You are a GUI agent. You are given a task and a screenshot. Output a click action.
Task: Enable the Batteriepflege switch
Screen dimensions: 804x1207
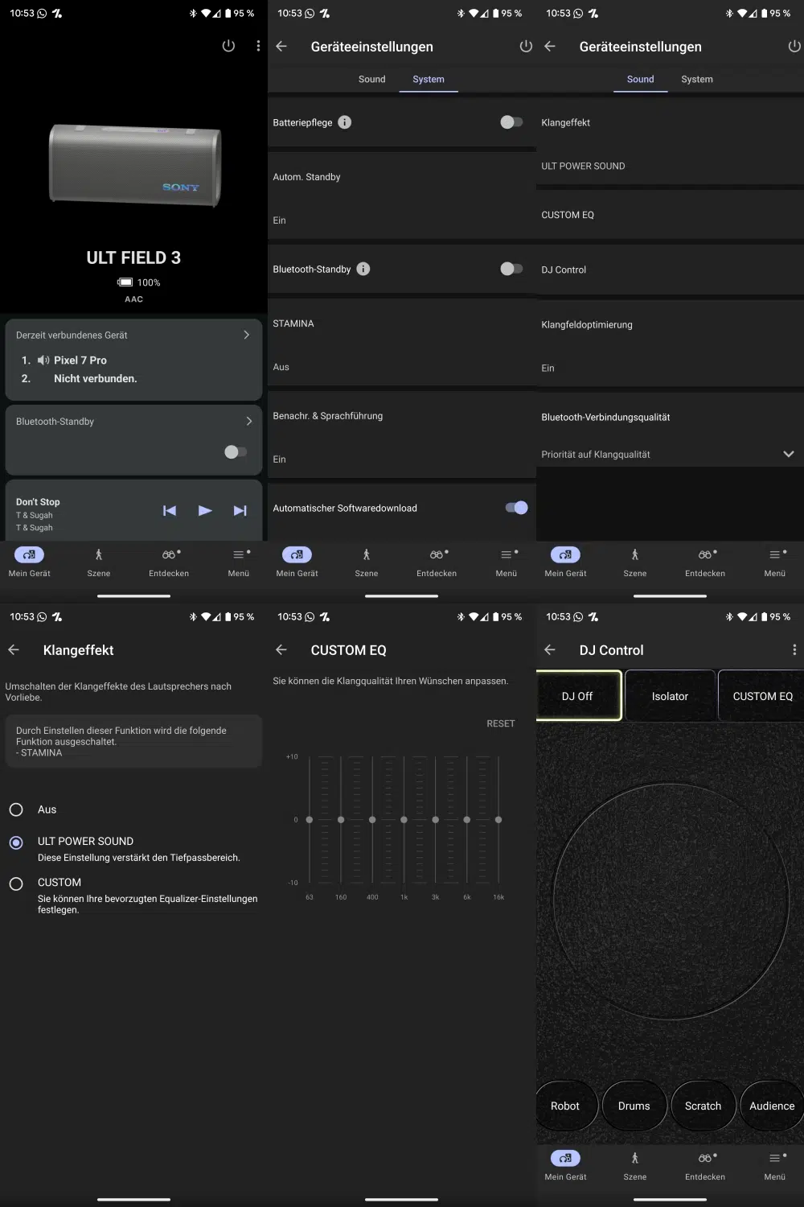[511, 122]
